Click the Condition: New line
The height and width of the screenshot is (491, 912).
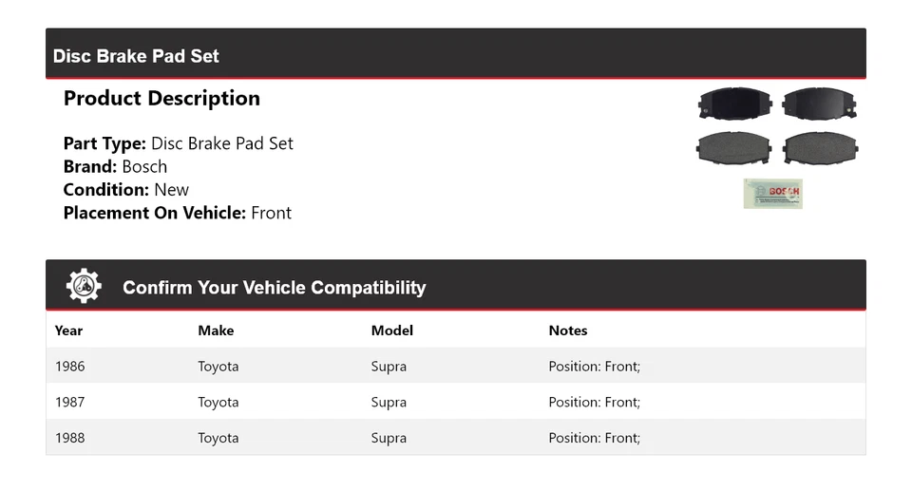click(x=125, y=189)
